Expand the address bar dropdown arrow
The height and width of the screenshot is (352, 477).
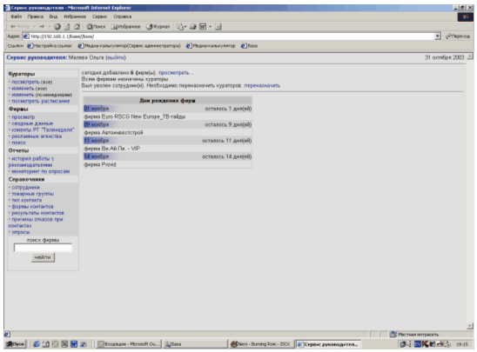[x=438, y=37]
